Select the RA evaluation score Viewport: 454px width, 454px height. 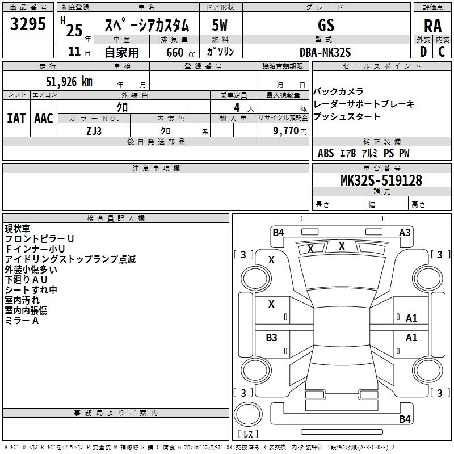click(432, 25)
